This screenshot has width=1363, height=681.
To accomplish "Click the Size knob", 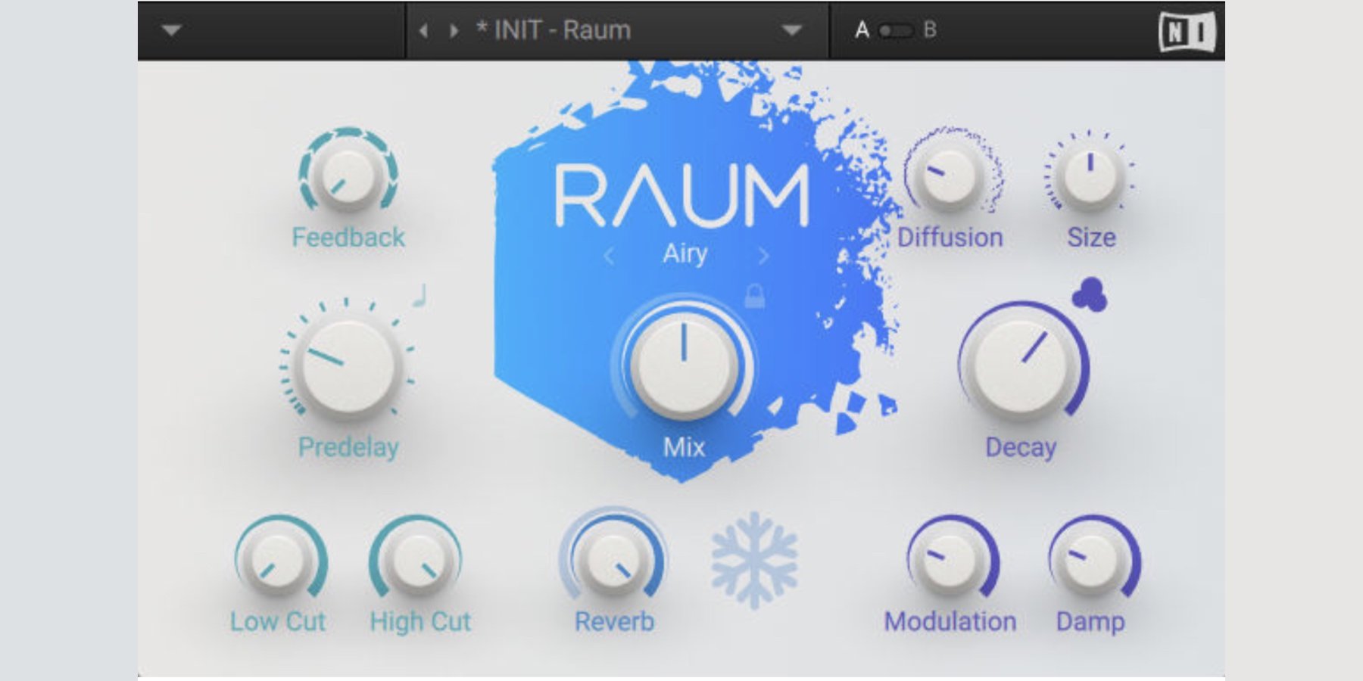I will click(x=1090, y=176).
